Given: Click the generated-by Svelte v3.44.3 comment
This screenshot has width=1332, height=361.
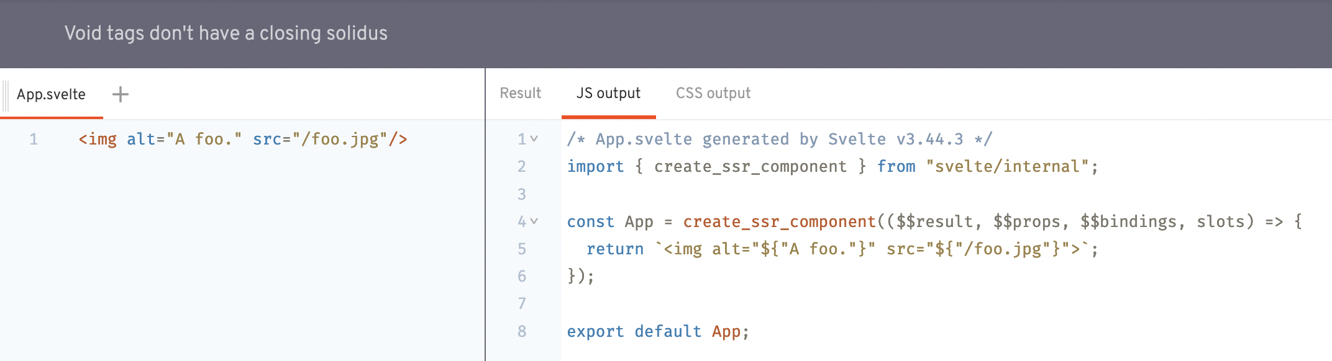Looking at the screenshot, I should pyautogui.click(x=780, y=139).
